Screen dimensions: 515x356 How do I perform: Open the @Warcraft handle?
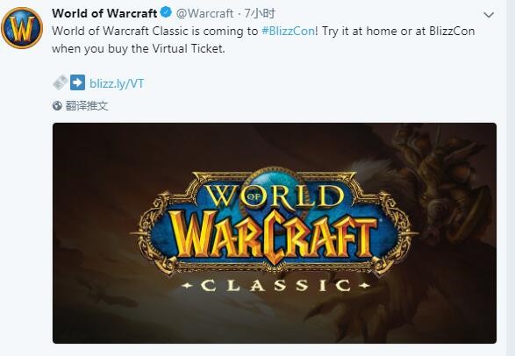[204, 13]
